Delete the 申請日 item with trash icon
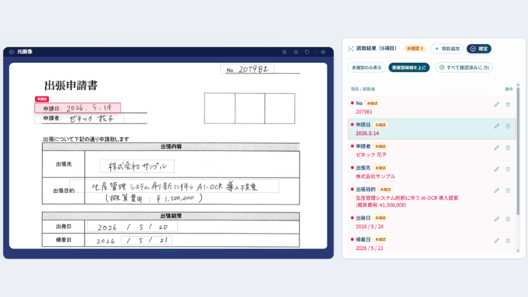Screen dimensions: 528x297 click(x=508, y=126)
